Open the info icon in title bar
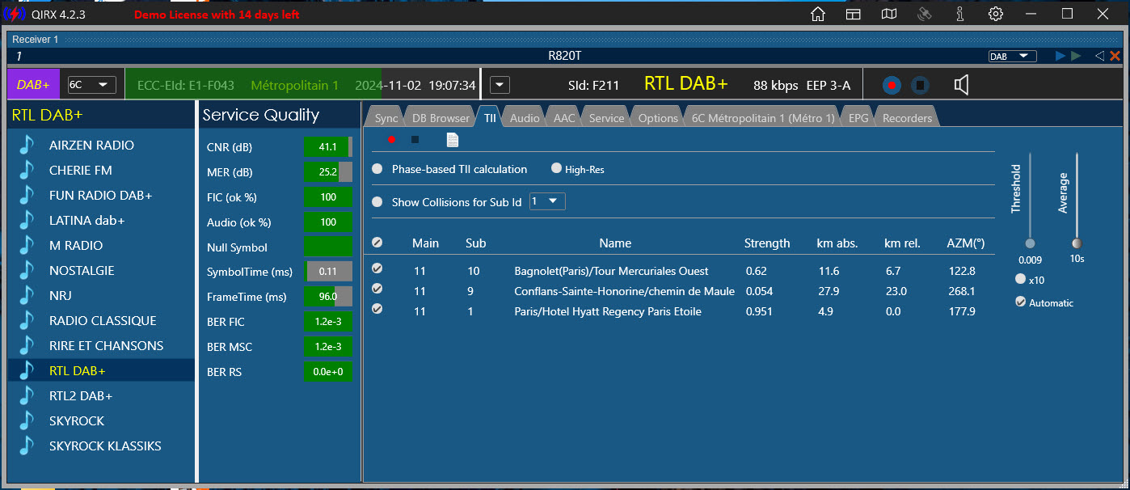Viewport: 1130px width, 490px height. (x=960, y=14)
